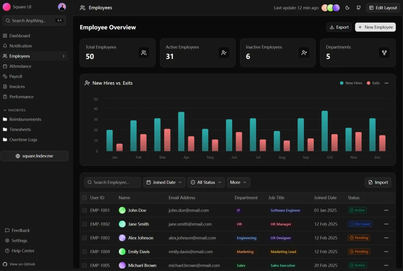
Task: Click the New Employee button
Action: coord(375,27)
